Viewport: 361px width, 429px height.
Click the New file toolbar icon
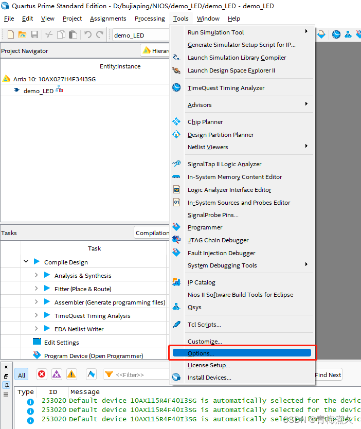(x=11, y=34)
